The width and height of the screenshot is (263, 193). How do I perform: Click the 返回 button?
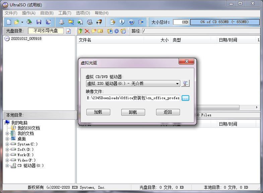(x=168, y=112)
